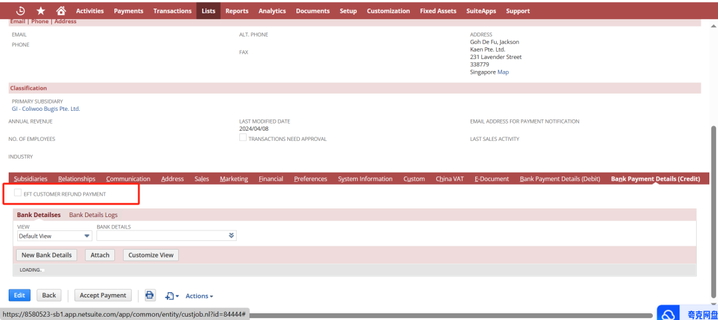718x320 pixels.
Task: Switch to the Relationships tab
Action: pos(77,179)
